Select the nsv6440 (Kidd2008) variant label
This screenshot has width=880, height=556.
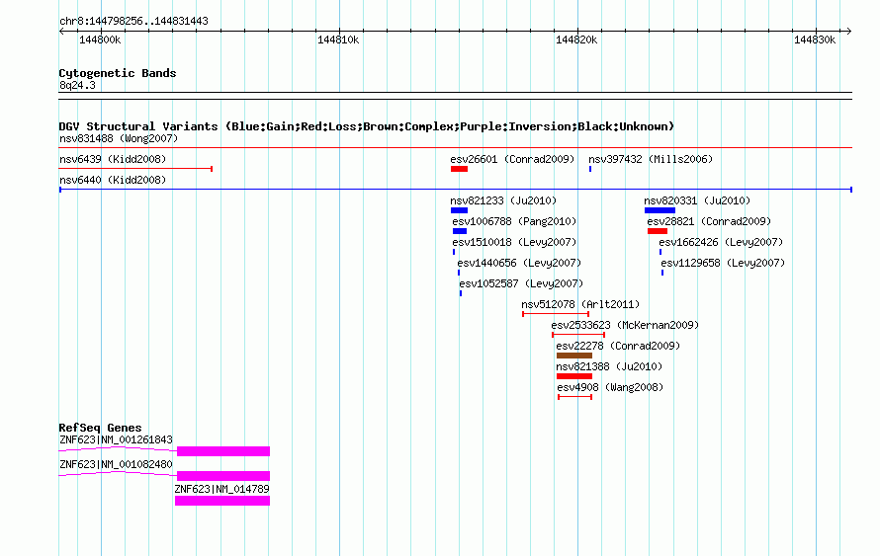click(x=113, y=180)
